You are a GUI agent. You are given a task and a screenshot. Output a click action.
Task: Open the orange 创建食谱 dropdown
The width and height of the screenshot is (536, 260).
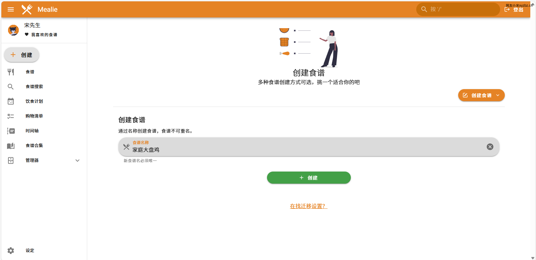pyautogui.click(x=481, y=95)
